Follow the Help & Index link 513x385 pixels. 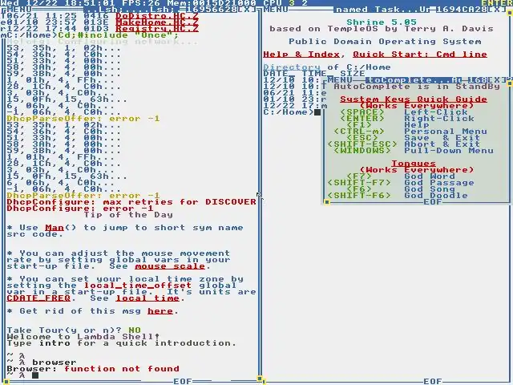(301, 55)
